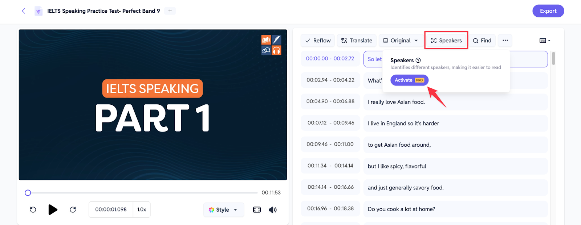Image resolution: width=581 pixels, height=225 pixels.
Task: Go back with the left chevron arrow
Action: pyautogui.click(x=24, y=11)
